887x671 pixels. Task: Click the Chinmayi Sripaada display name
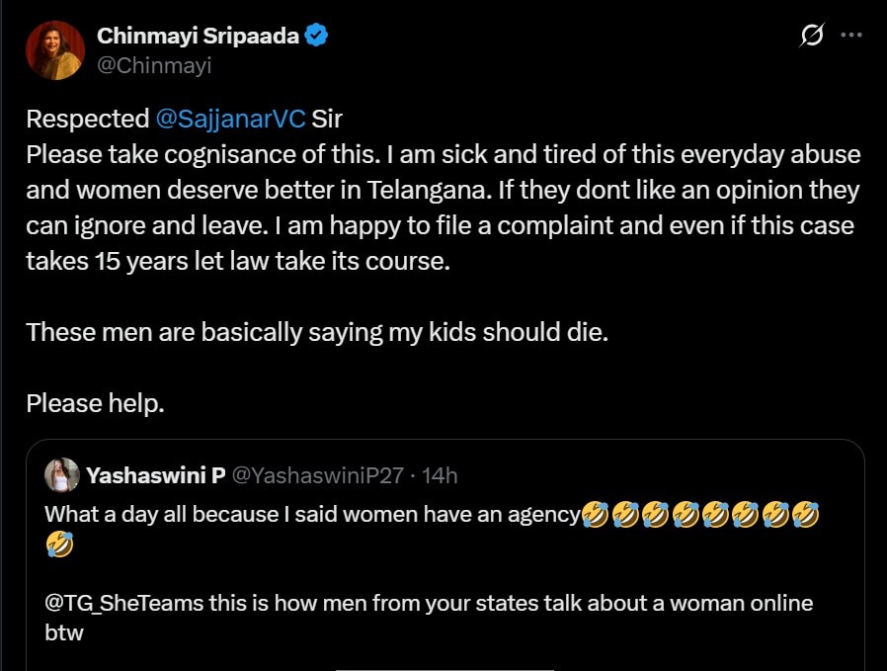click(x=198, y=37)
